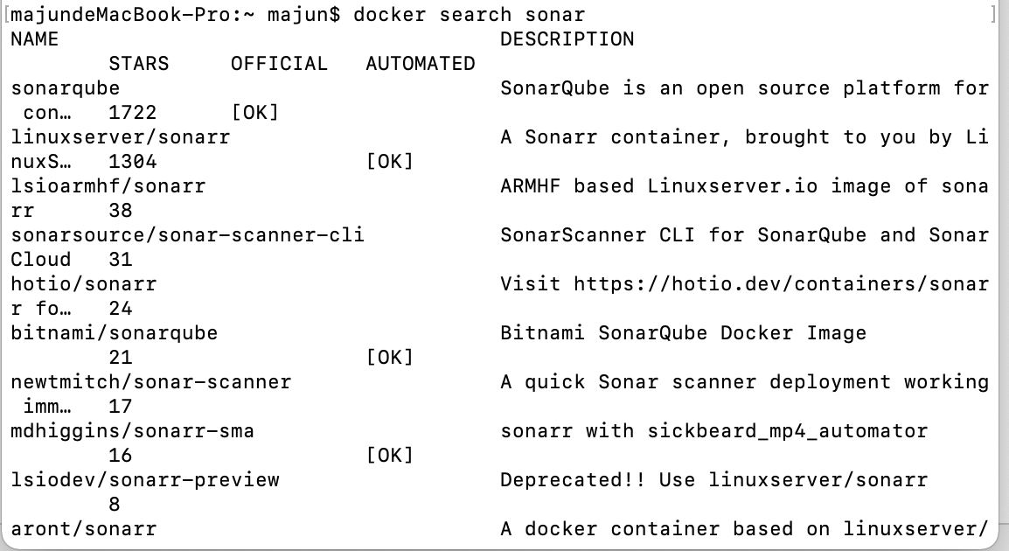The height and width of the screenshot is (551, 1009).
Task: Click the OFFICIAL column header
Action: coord(279,64)
